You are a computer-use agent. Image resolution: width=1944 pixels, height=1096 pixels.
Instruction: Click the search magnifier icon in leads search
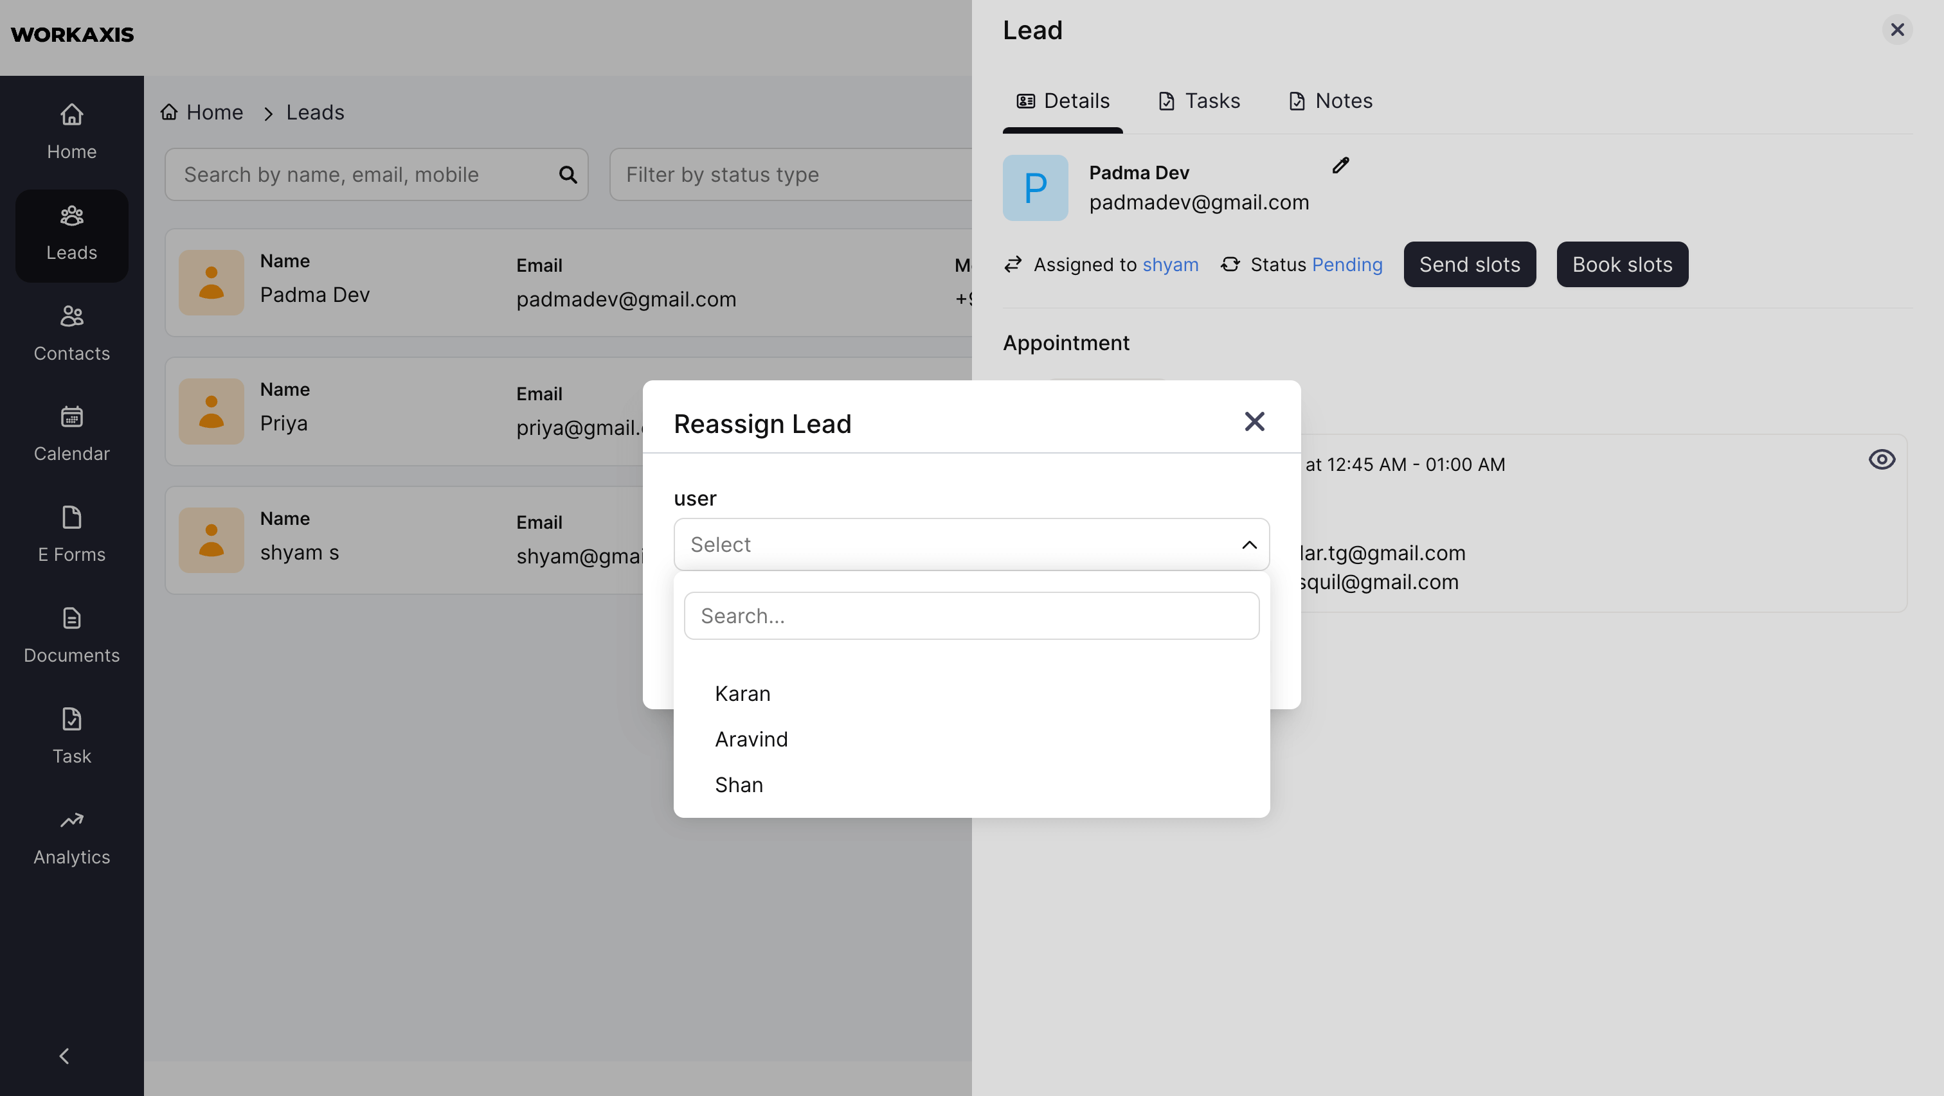568,175
